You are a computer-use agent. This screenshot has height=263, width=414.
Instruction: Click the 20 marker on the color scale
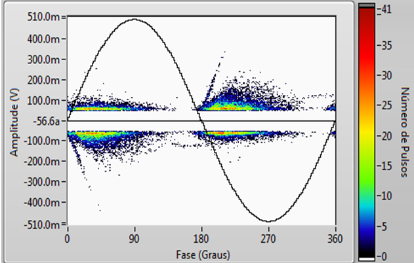386,135
